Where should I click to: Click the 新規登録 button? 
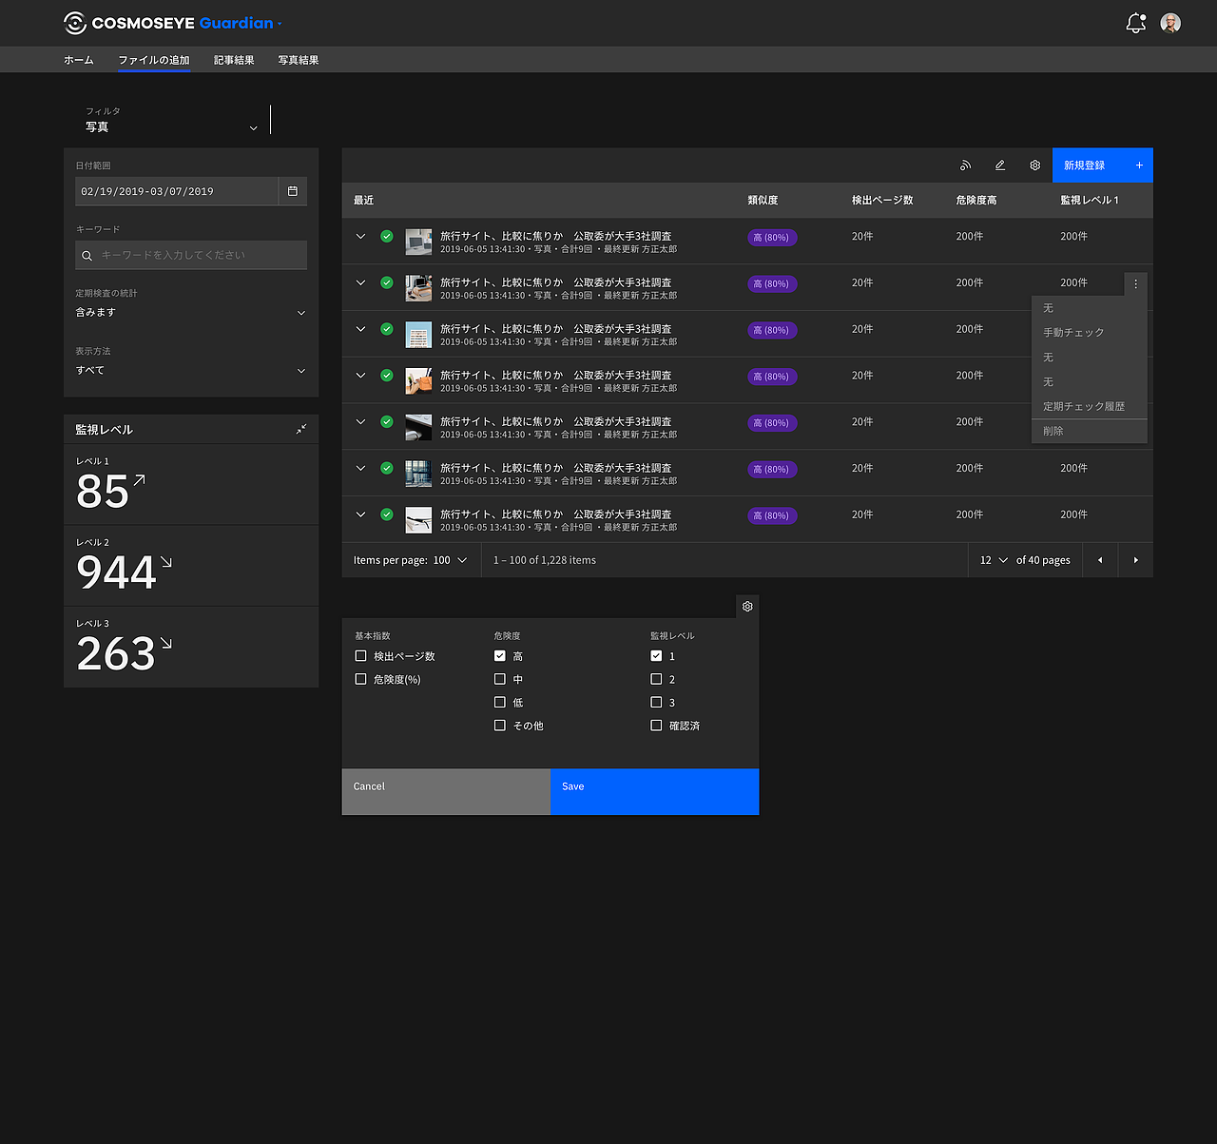coord(1103,165)
